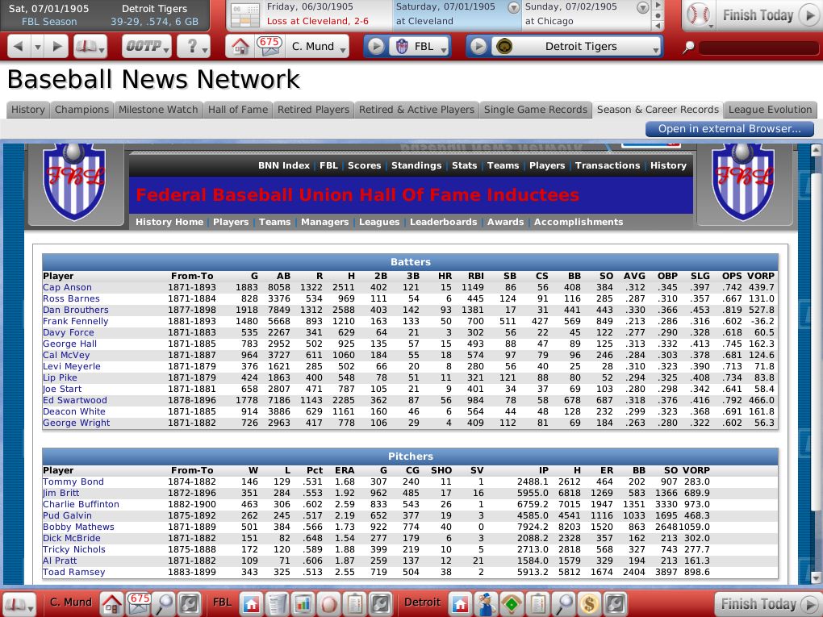Click the Leaderboards link in BNN navigation

(x=443, y=222)
